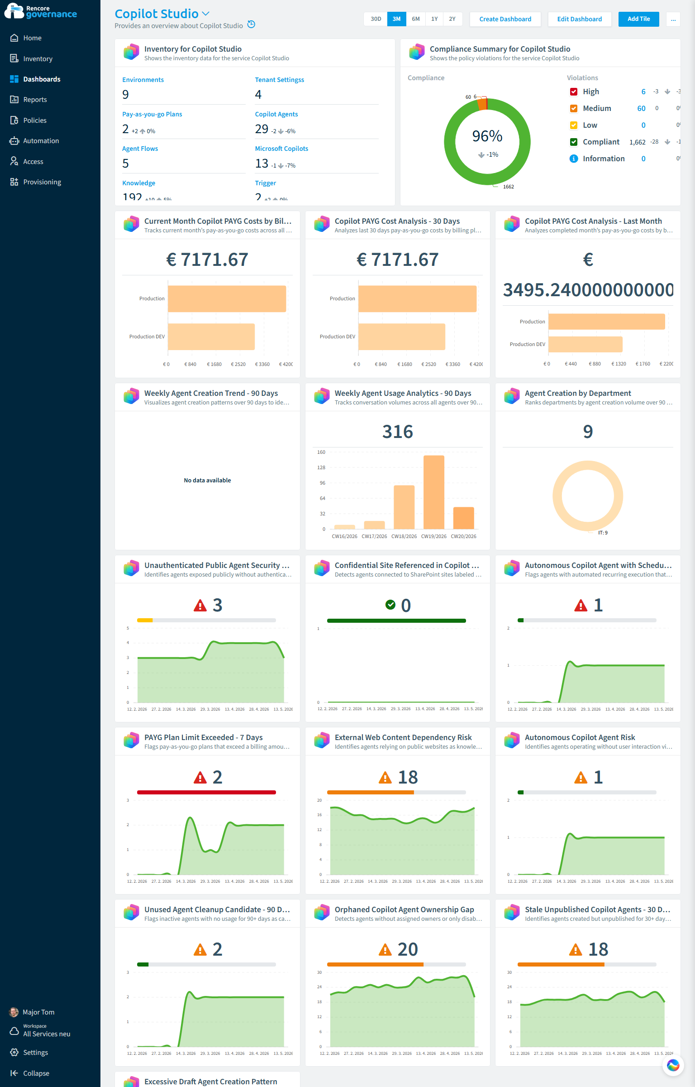The image size is (695, 1087).
Task: Click the Create Dashboard button
Action: coord(505,19)
